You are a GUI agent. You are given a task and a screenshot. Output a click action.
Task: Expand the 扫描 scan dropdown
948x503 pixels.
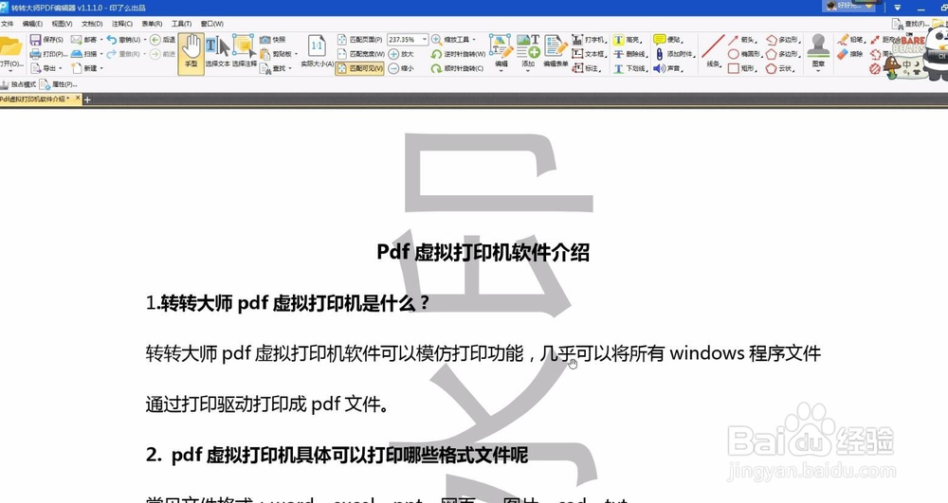(x=101, y=54)
